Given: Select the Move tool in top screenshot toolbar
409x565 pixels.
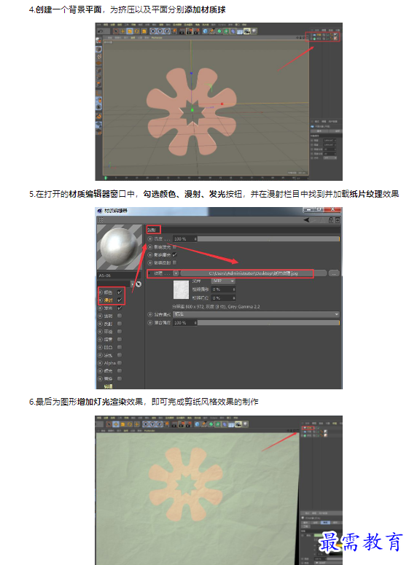Looking at the screenshot, I should click(122, 31).
